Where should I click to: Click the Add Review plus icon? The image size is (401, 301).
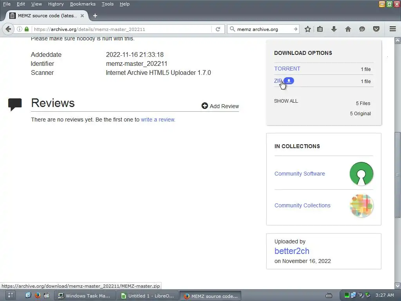click(204, 106)
